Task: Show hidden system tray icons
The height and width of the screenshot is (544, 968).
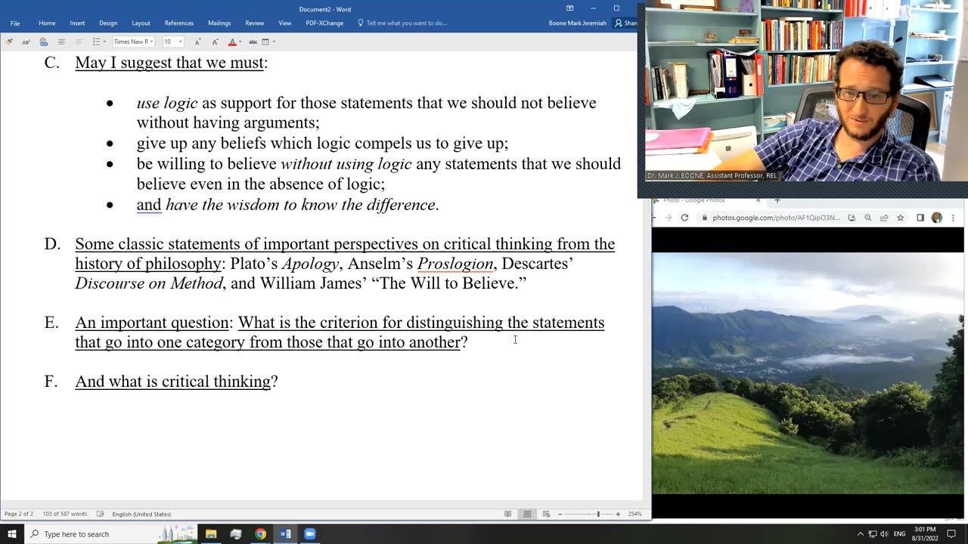Action: click(x=860, y=534)
